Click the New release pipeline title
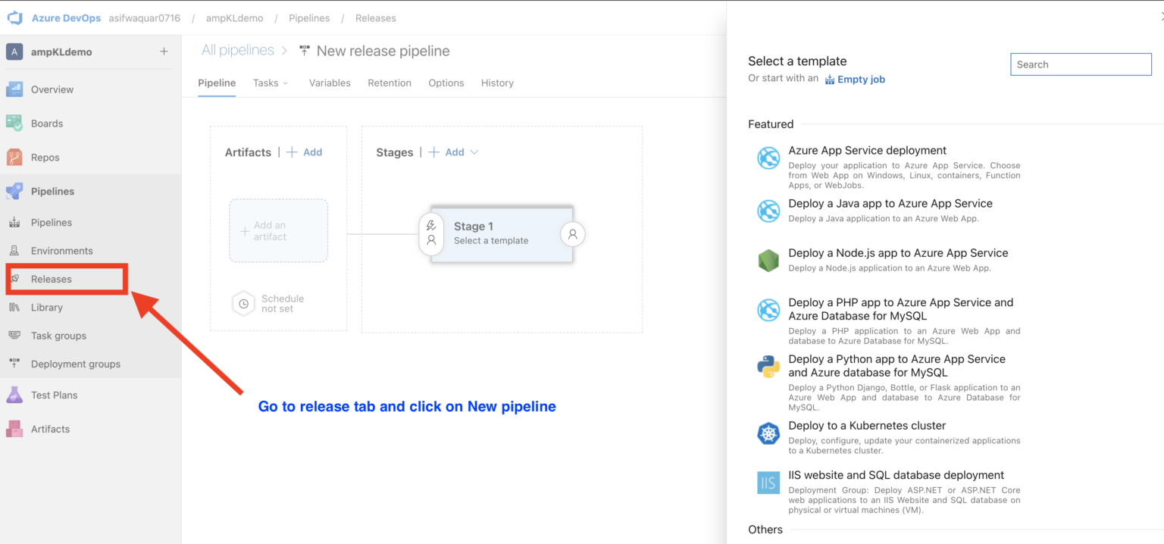This screenshot has height=544, width=1164. coord(383,51)
